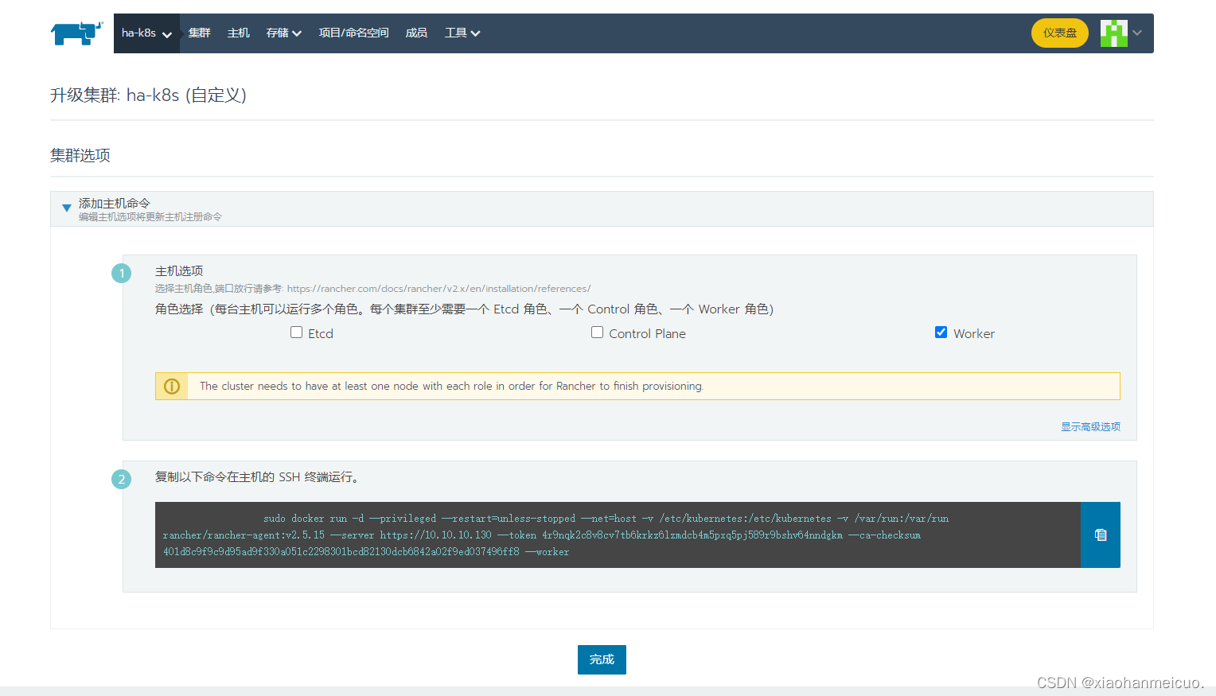Enable the Etcd role checkbox
Screen dimensions: 1216x696
pyautogui.click(x=297, y=332)
